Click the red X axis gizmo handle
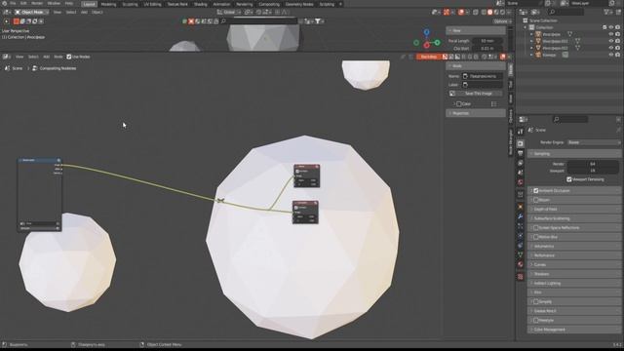 coord(427,46)
